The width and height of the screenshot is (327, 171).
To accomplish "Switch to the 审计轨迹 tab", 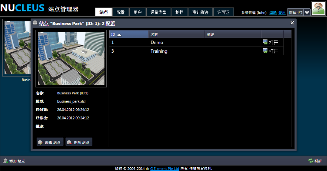I will coord(200,12).
